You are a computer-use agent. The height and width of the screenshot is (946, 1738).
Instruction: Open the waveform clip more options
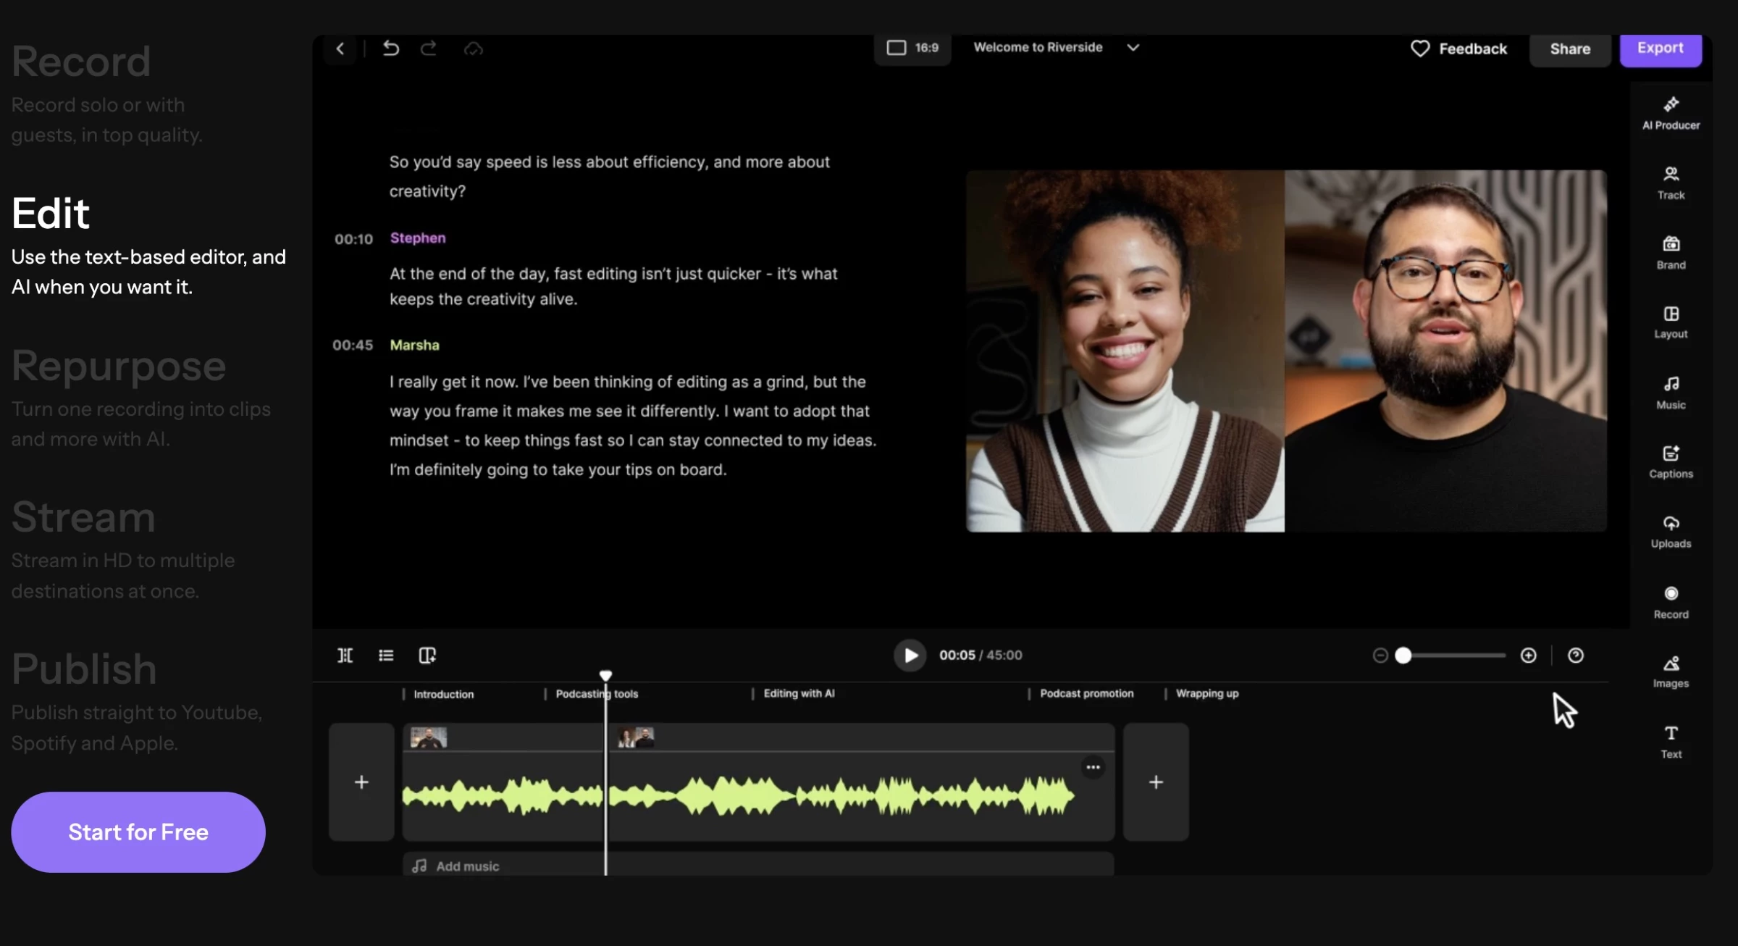[1093, 766]
